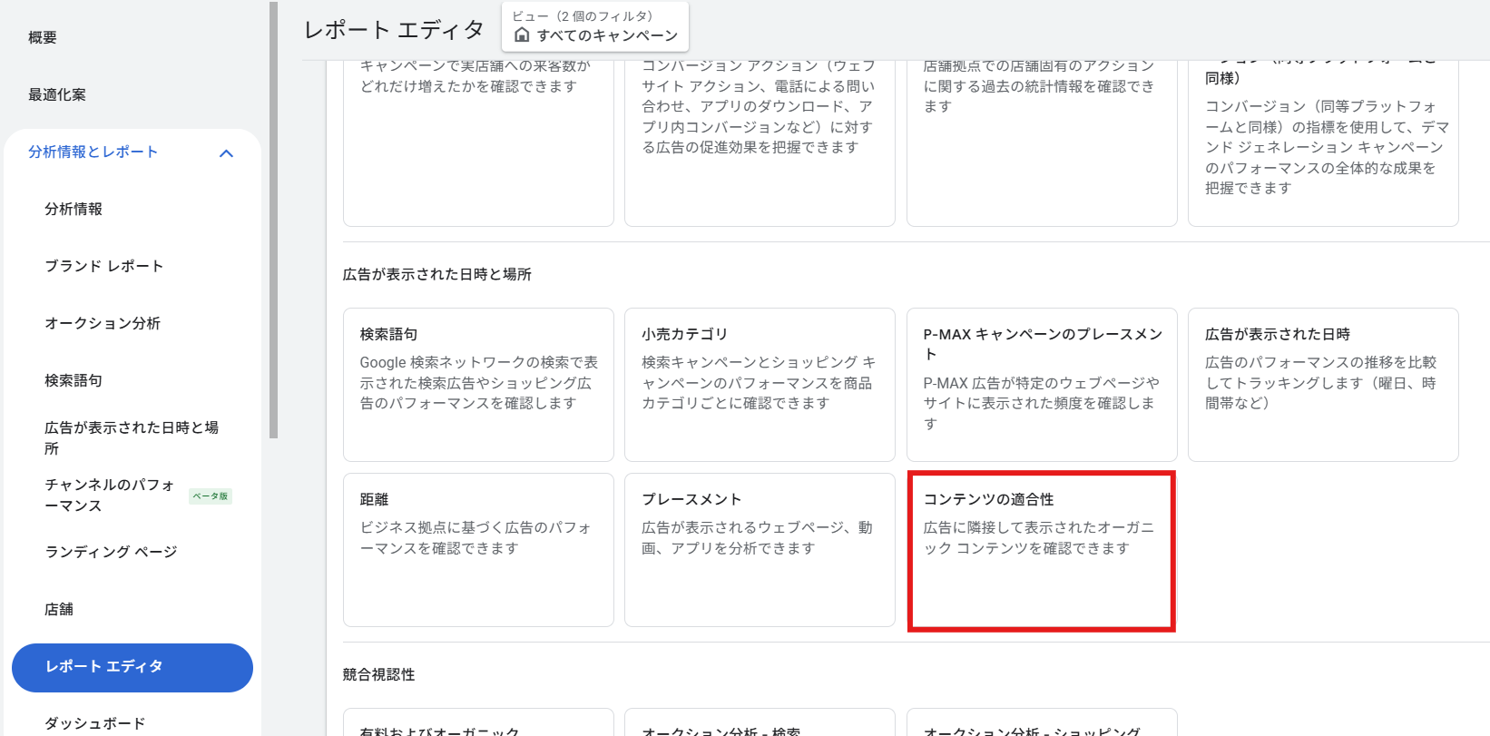Open the オークション分析 - ショッピング report card
Image resolution: width=1490 pixels, height=736 pixels.
pyautogui.click(x=1042, y=722)
